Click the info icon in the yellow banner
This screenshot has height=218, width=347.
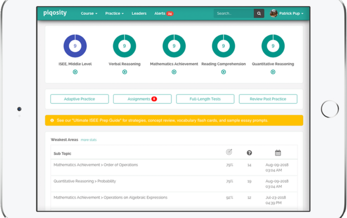coord(52,121)
